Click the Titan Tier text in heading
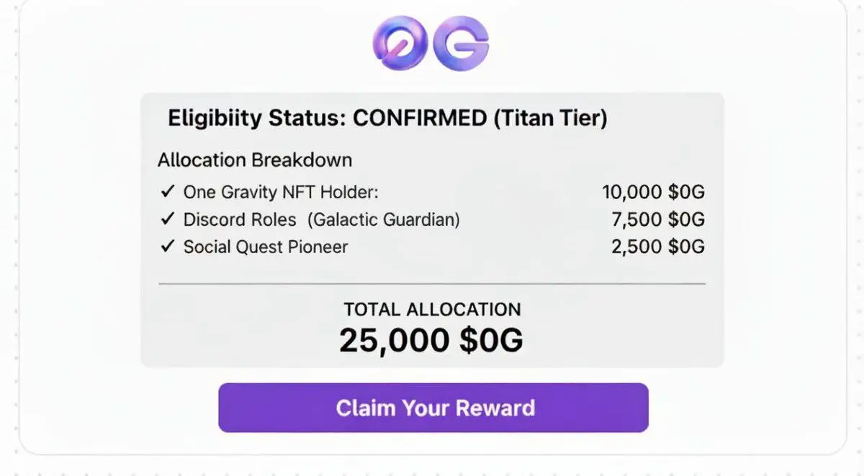 [551, 118]
